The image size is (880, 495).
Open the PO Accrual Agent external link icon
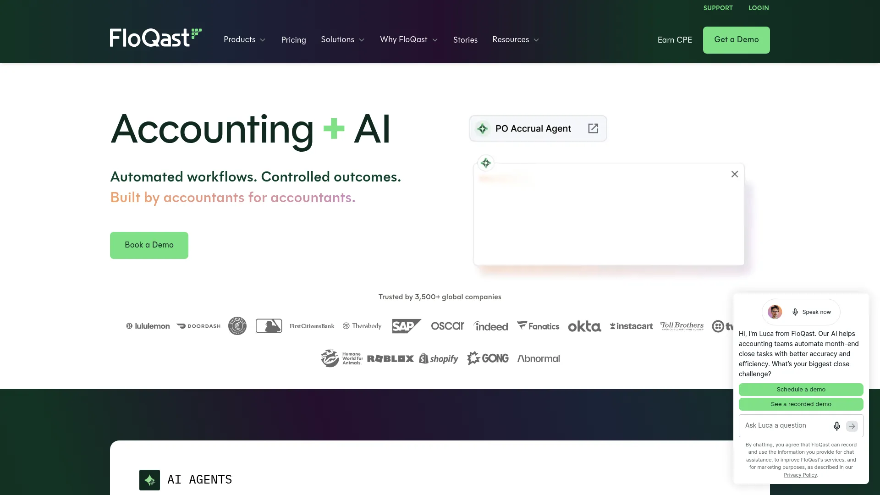pos(593,128)
